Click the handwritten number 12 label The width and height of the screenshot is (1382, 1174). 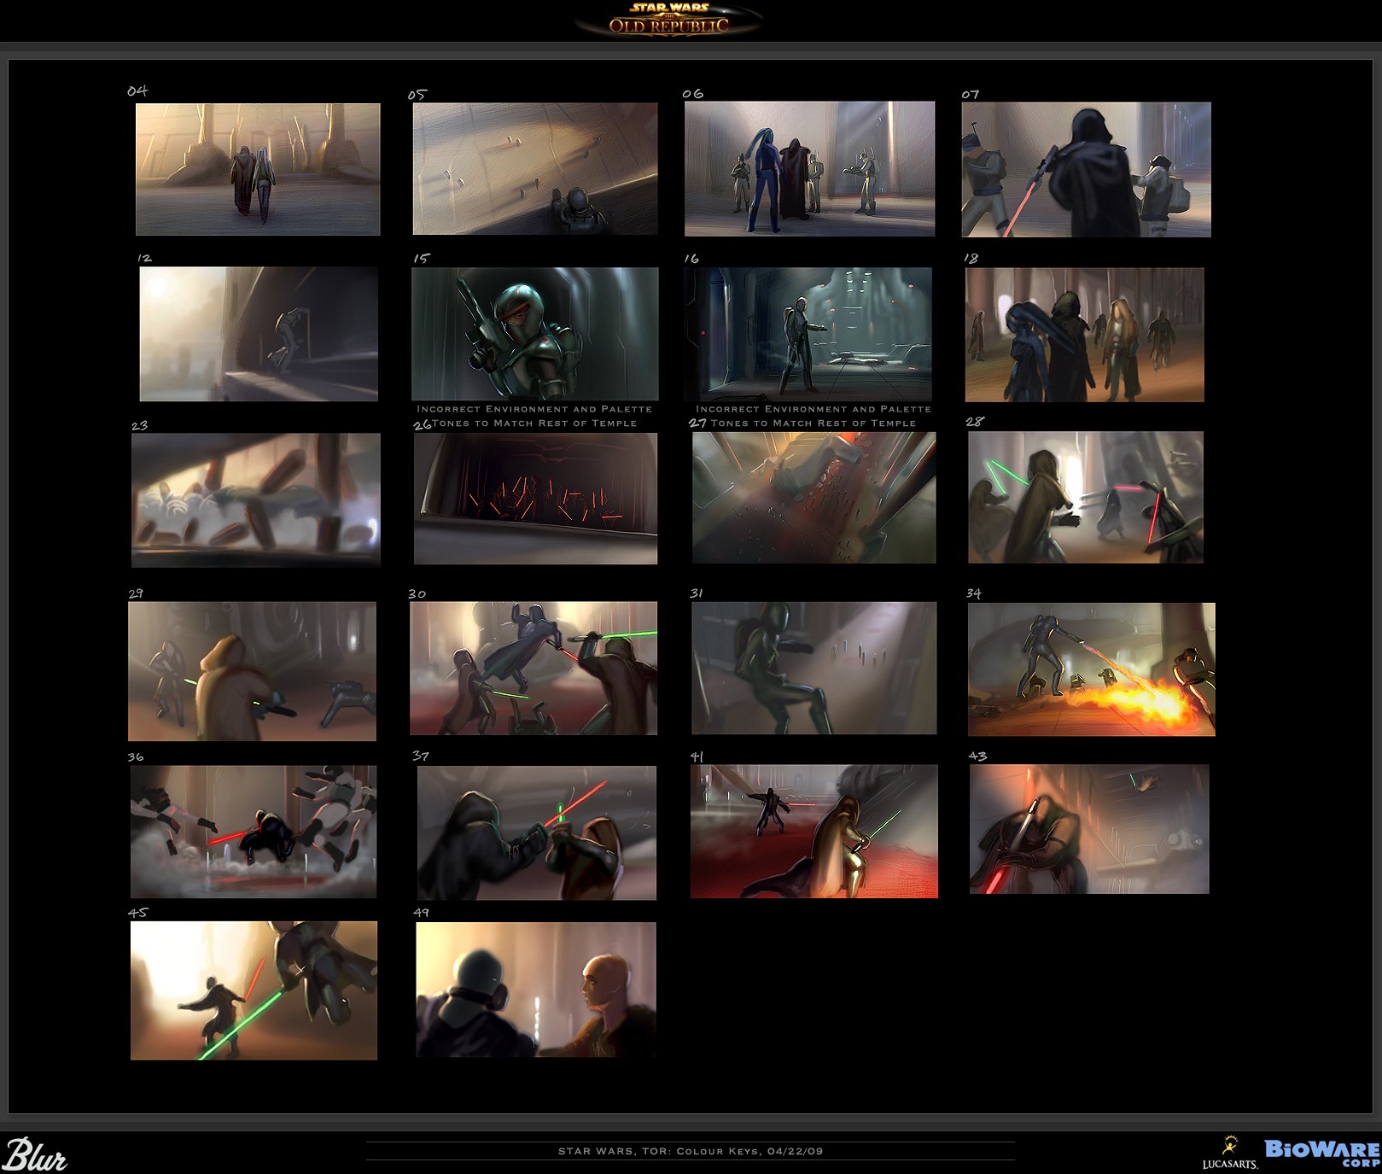144,257
